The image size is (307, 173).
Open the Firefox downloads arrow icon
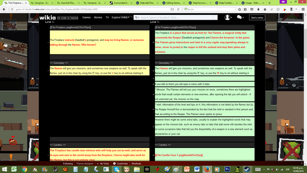(x=258, y=9)
